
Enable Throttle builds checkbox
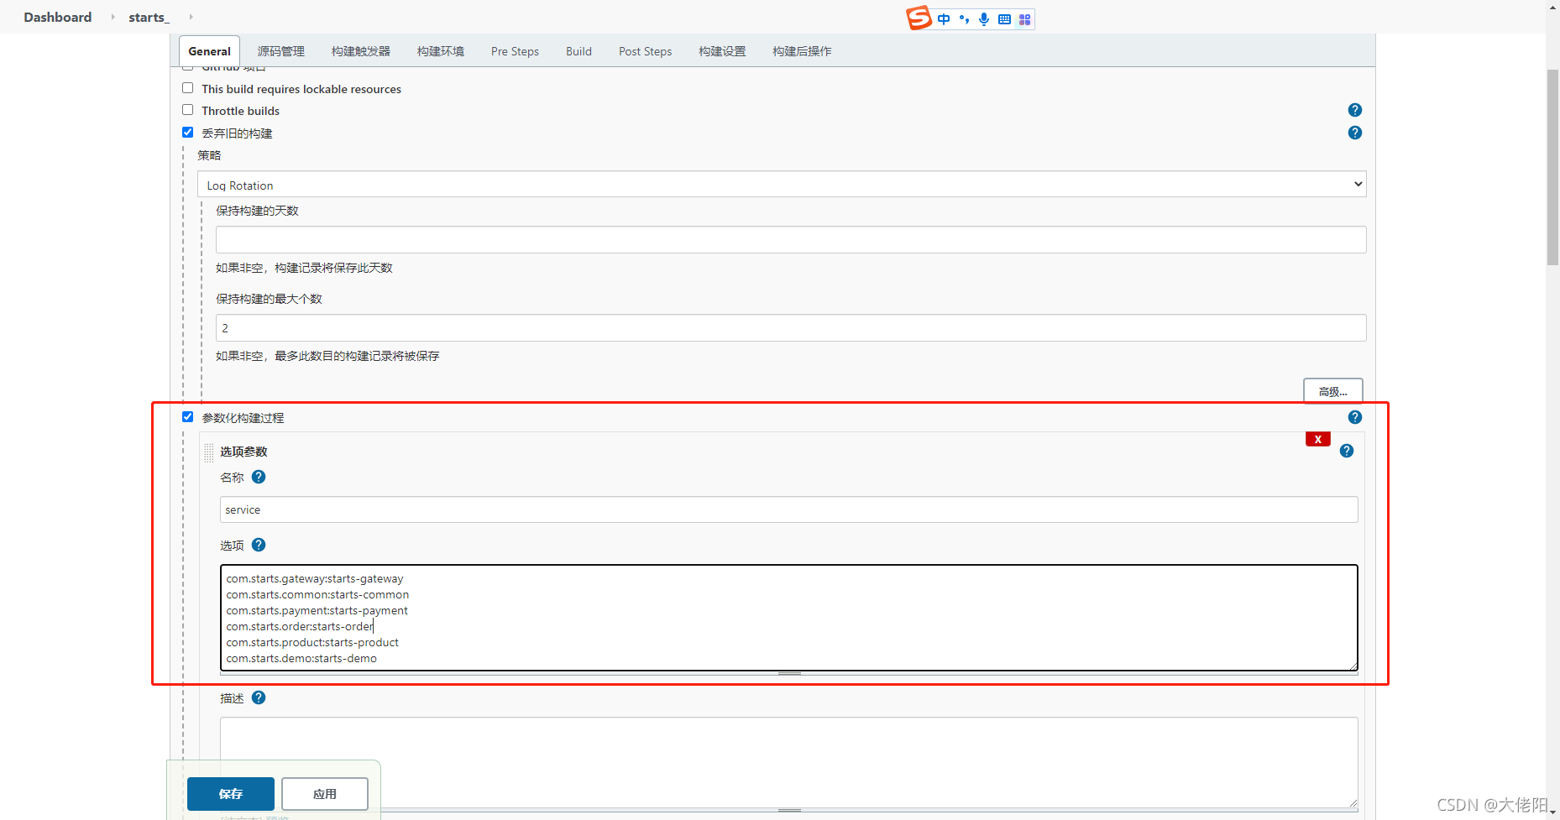click(x=187, y=110)
